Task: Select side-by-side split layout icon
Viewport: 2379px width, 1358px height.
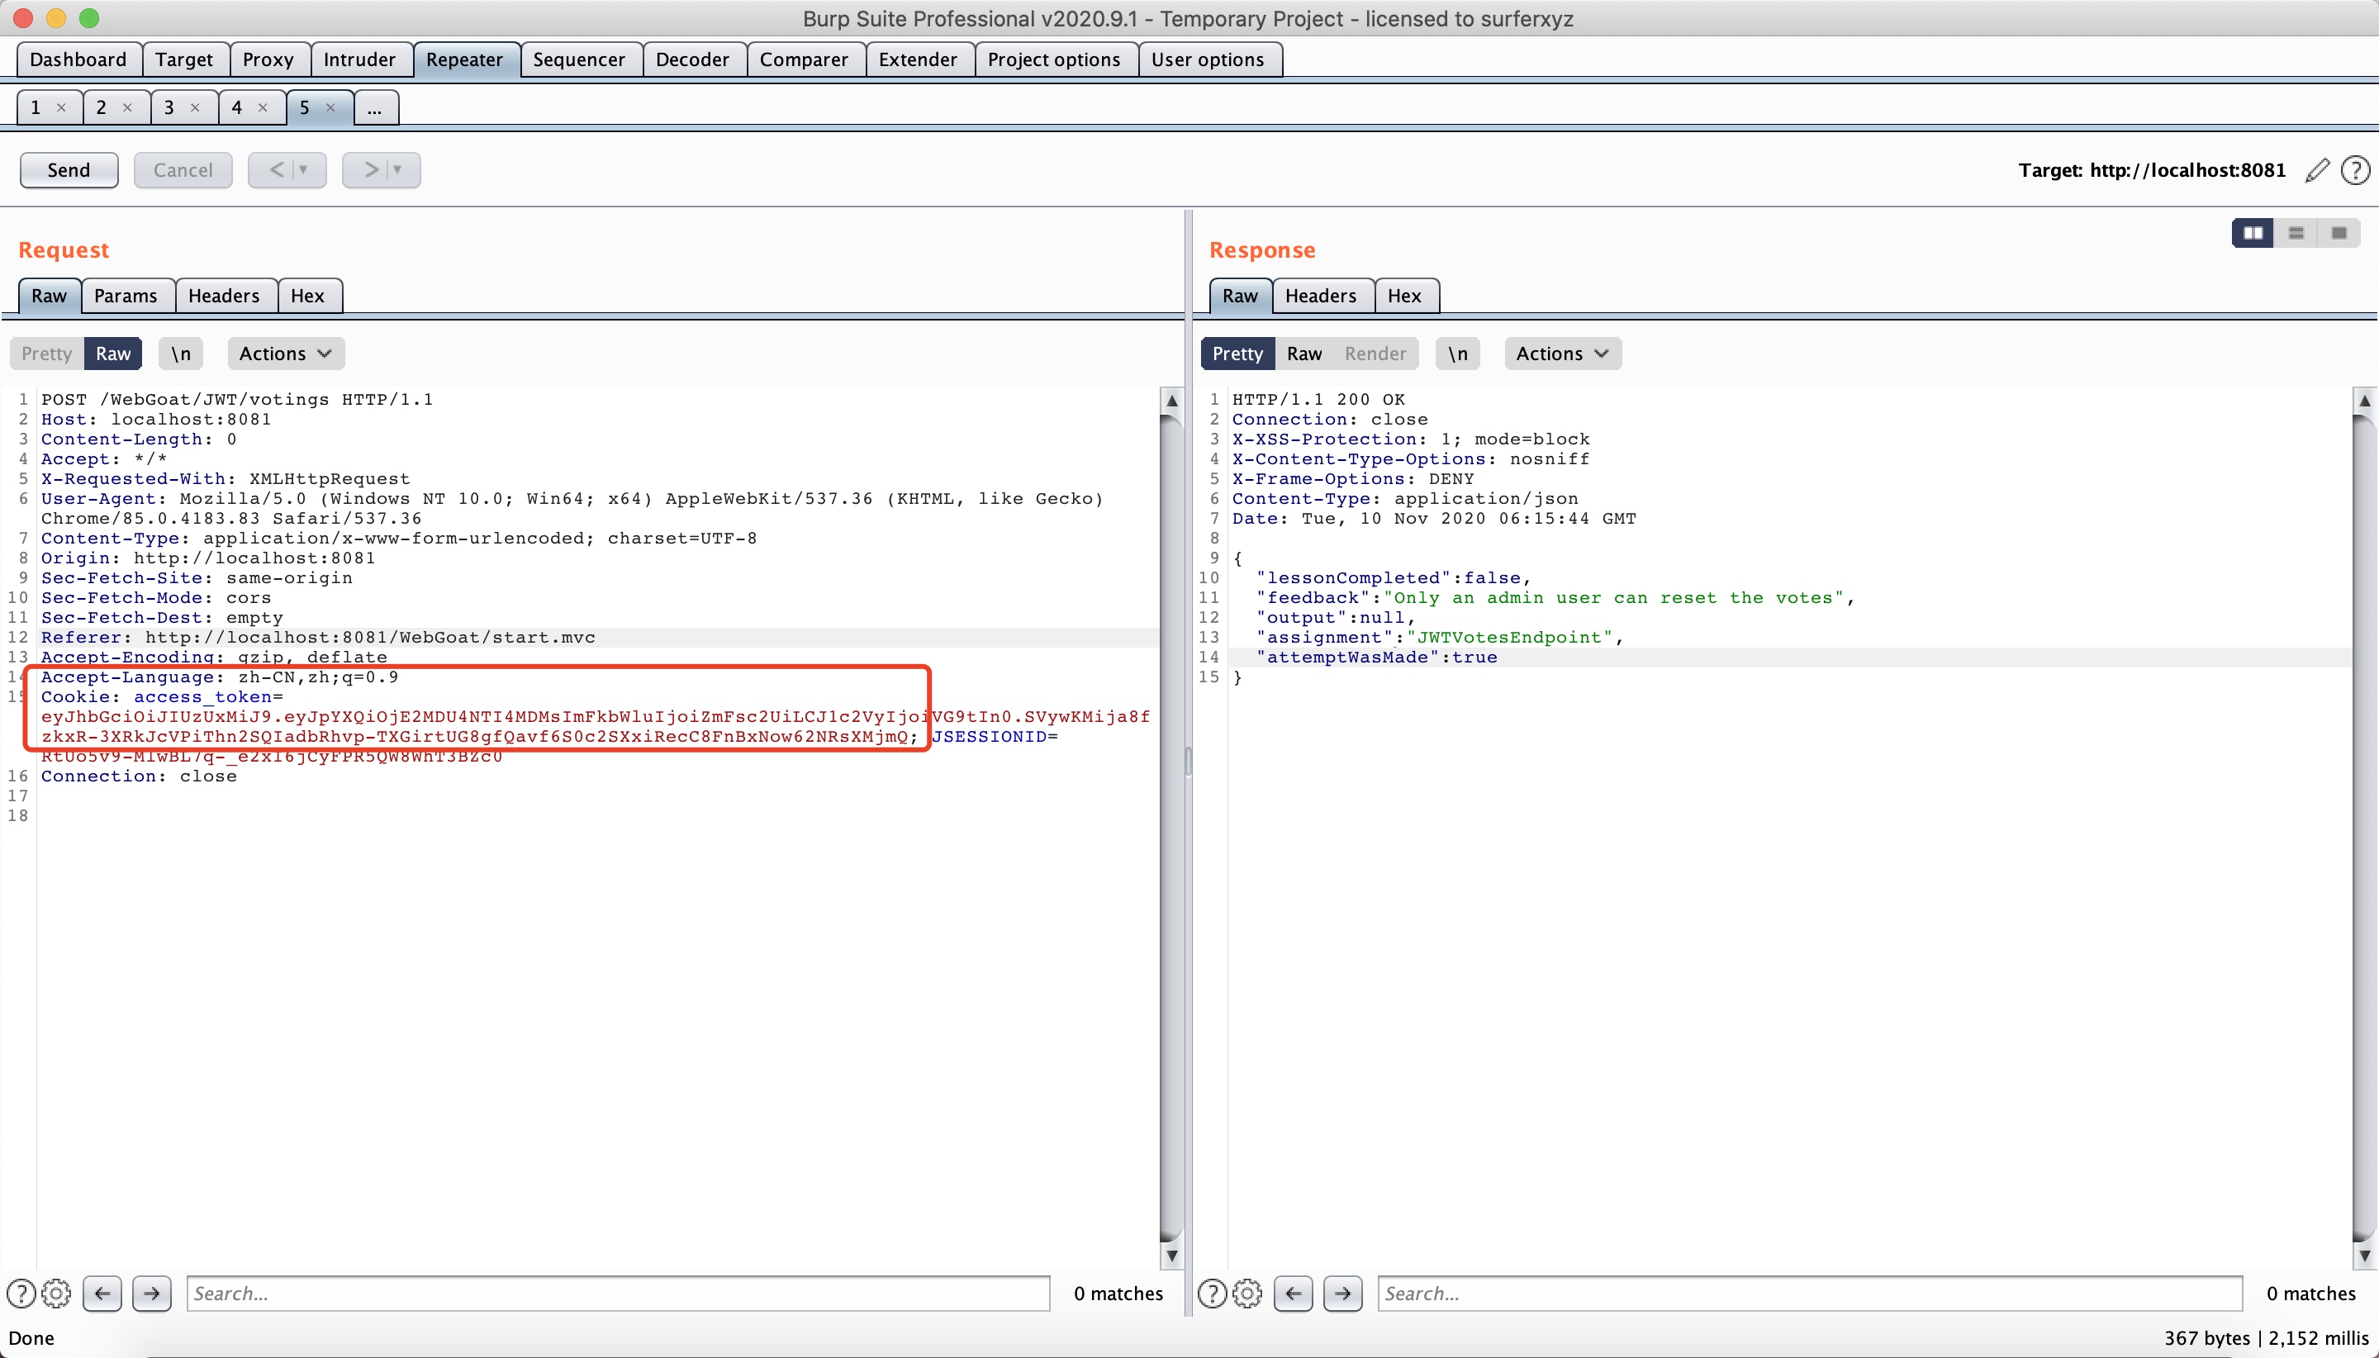Action: pos(2252,233)
